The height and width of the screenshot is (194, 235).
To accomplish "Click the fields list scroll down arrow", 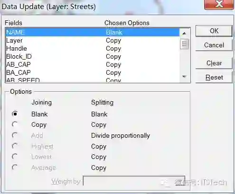I will pos(184,77).
